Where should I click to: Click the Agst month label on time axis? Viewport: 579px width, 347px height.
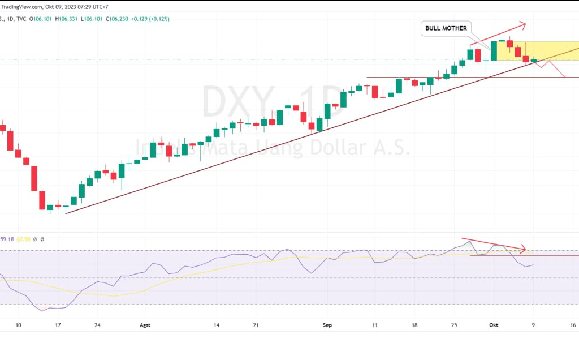click(x=146, y=325)
